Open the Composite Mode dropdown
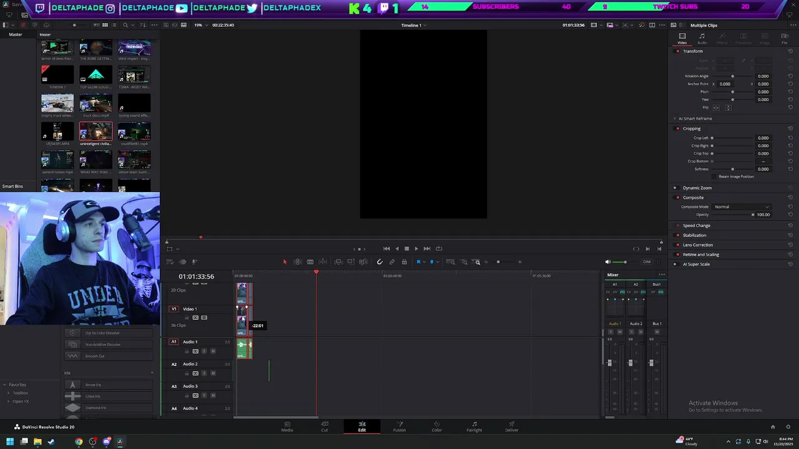This screenshot has width=799, height=449. [741, 206]
